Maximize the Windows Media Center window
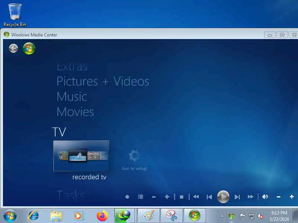298x223 pixels. (282, 35)
